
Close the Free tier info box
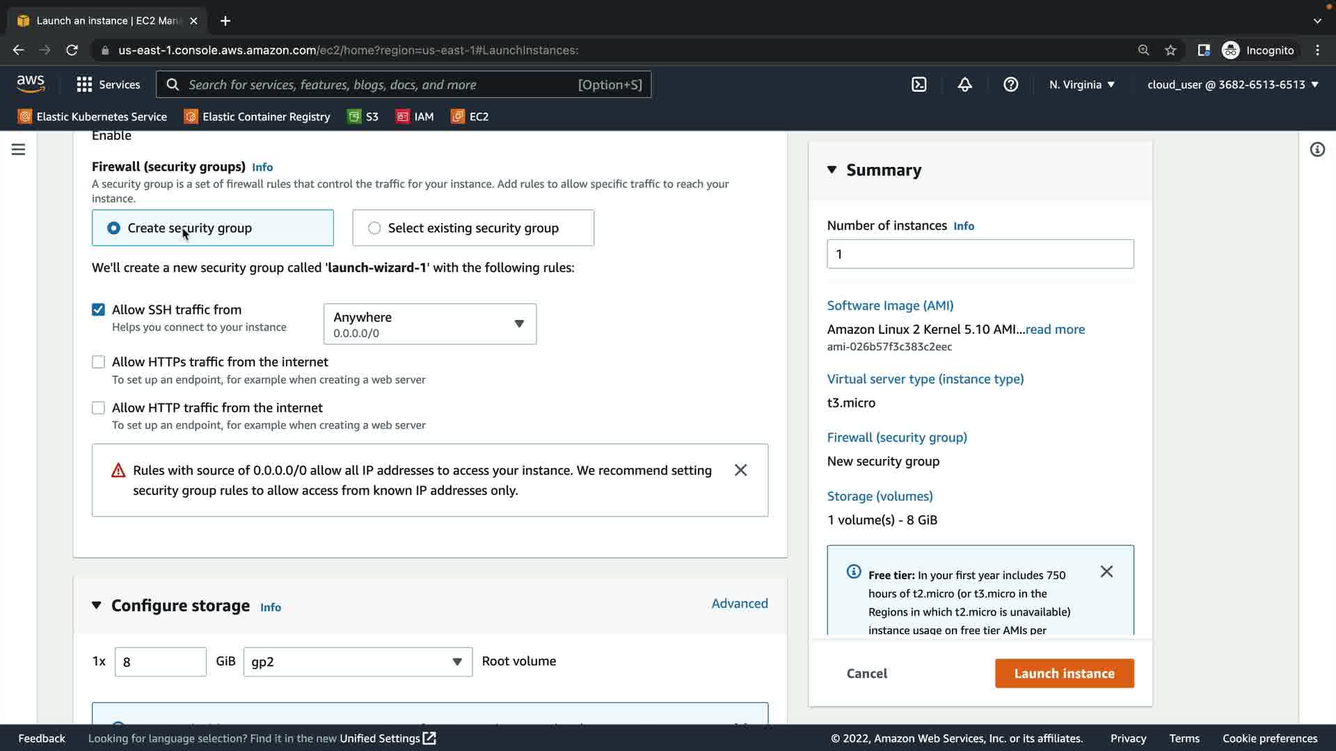tap(1106, 572)
